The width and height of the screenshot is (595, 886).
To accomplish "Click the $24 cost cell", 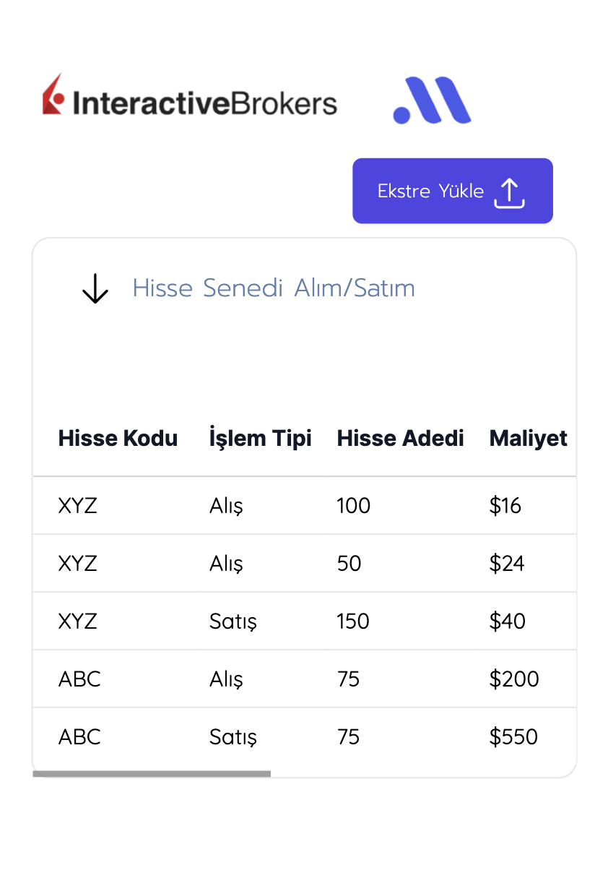I will (507, 563).
